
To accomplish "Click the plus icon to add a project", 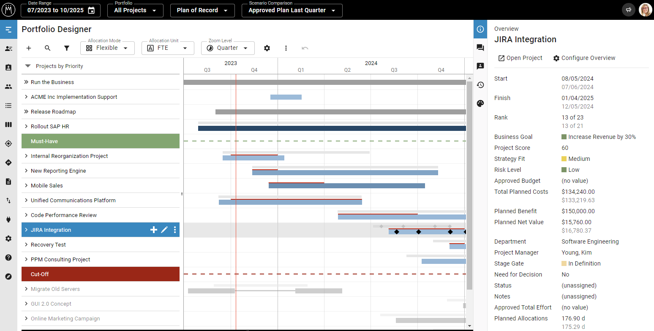I will [28, 48].
